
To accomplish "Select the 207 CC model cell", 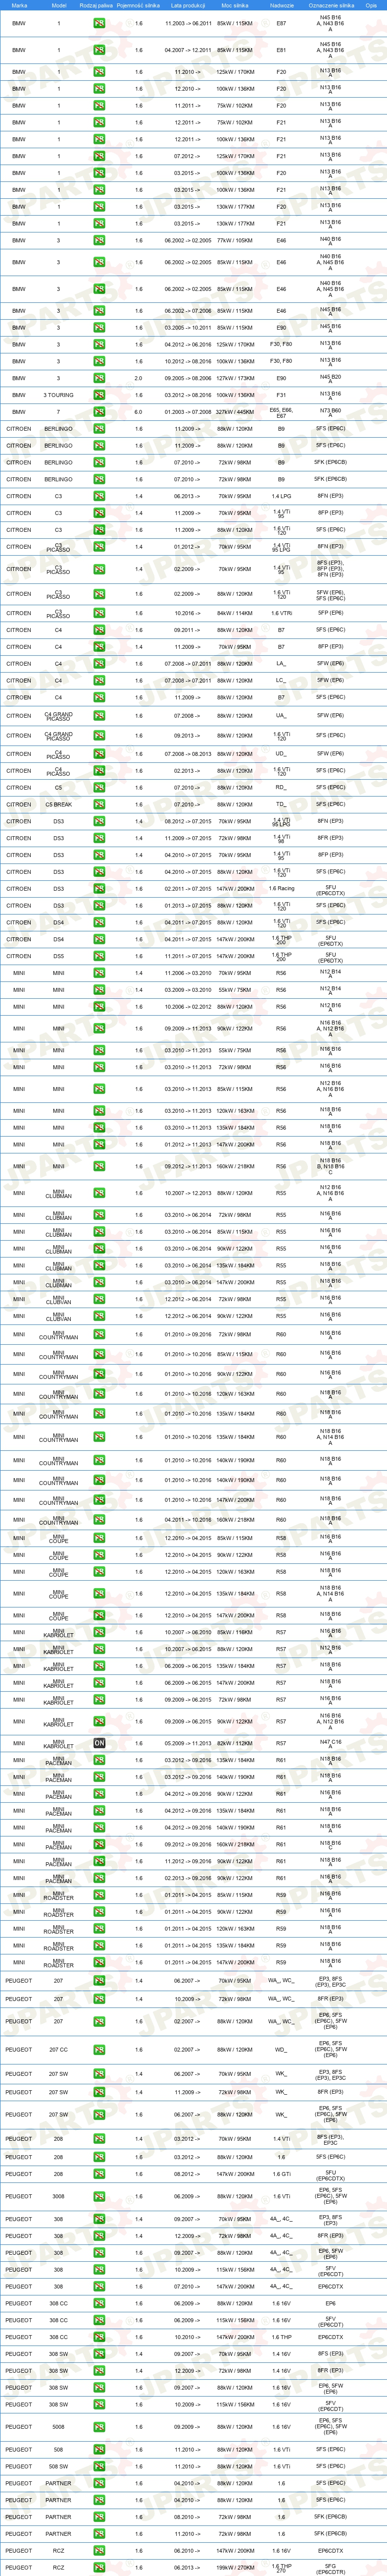I will click(58, 2050).
